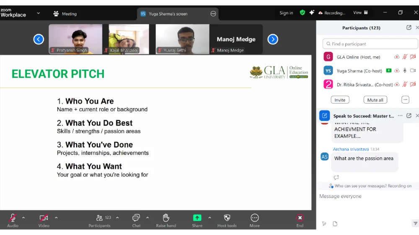
Task: Open Host tools shield icon
Action: [x=227, y=218]
